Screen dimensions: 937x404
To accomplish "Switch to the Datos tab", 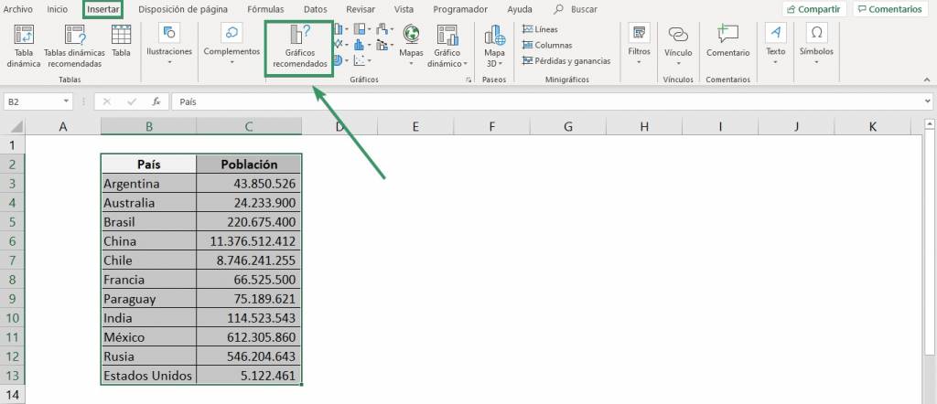I will tap(315, 9).
